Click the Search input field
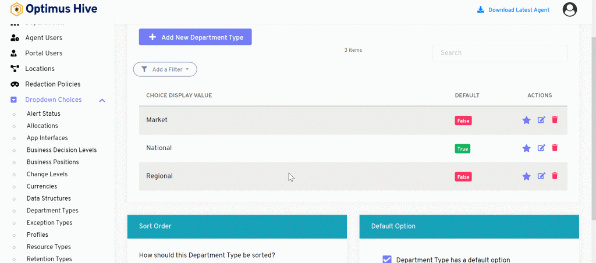 pos(500,53)
